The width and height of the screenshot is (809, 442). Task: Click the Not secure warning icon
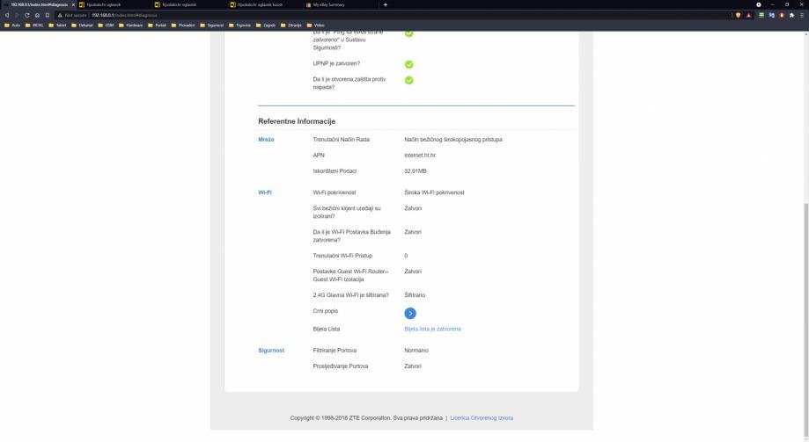coord(60,15)
